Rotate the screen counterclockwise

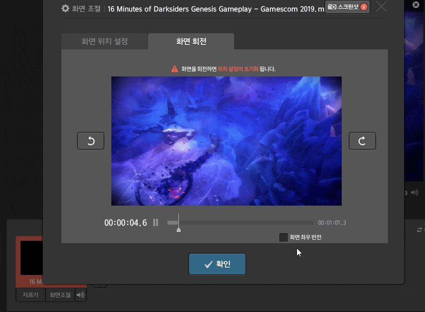(90, 141)
